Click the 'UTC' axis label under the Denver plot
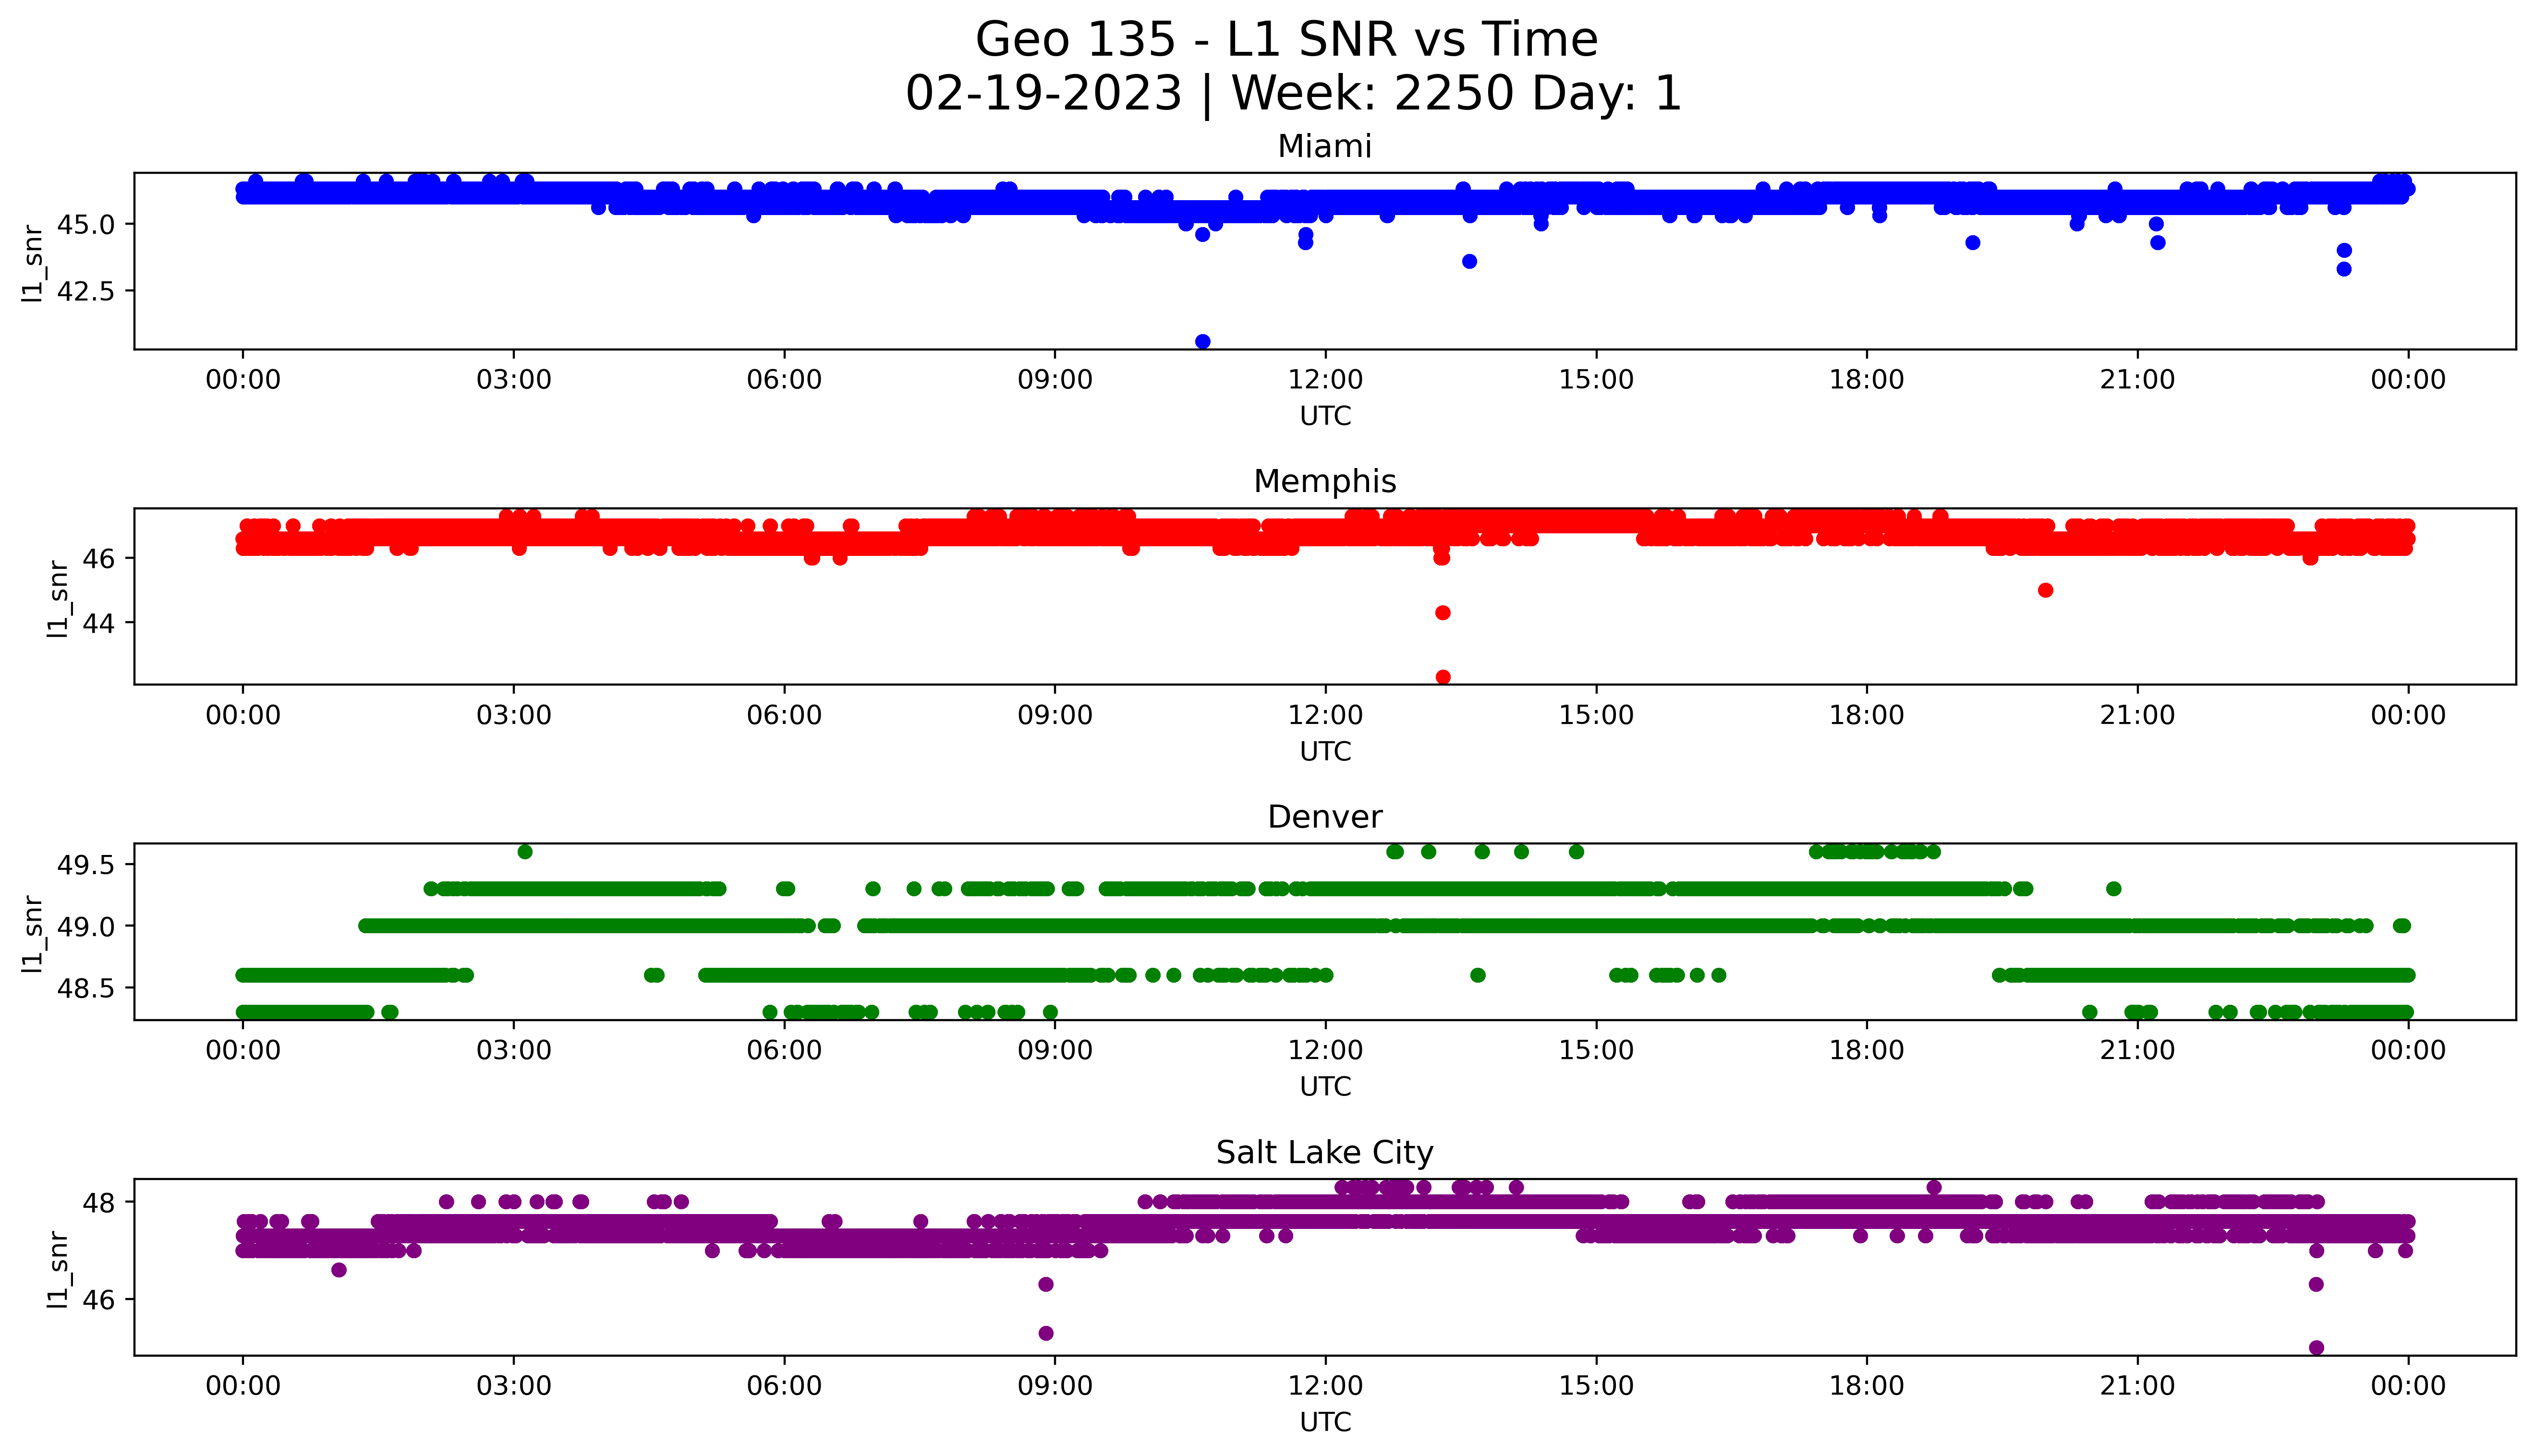2535x1456 pixels. pyautogui.click(x=1325, y=1086)
